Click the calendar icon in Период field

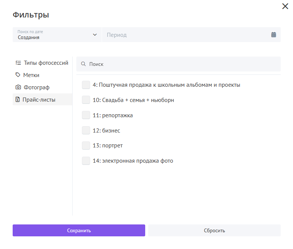(274, 35)
